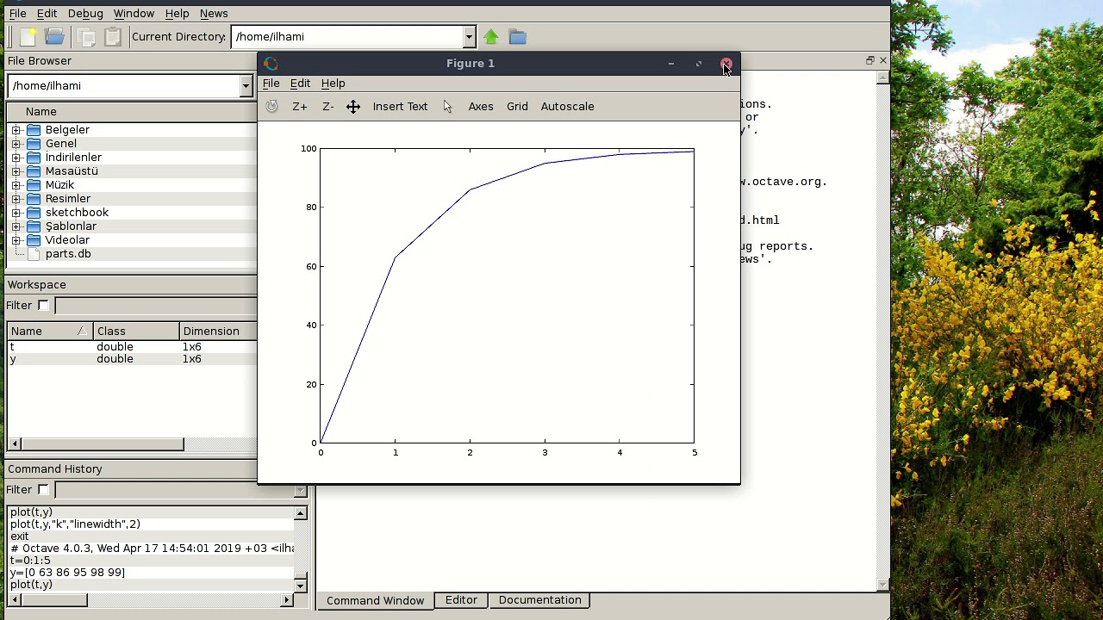The image size is (1103, 620).
Task: Click the parts.db file icon
Action: tap(34, 254)
